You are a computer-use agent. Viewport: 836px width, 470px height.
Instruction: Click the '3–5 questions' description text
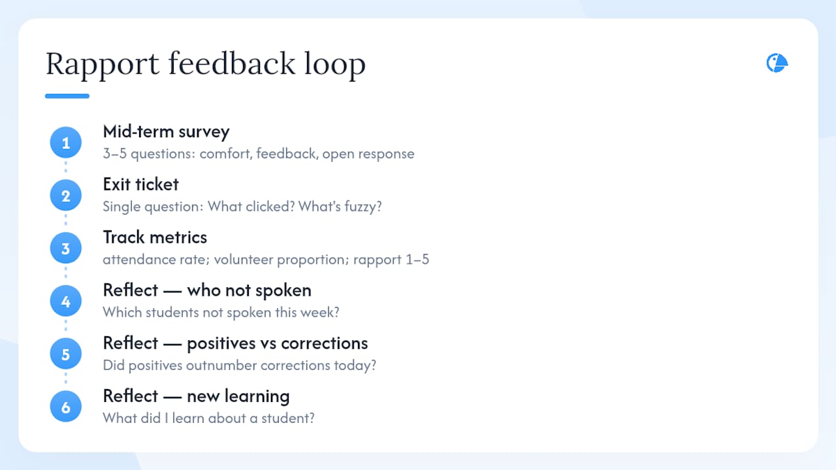[259, 154]
